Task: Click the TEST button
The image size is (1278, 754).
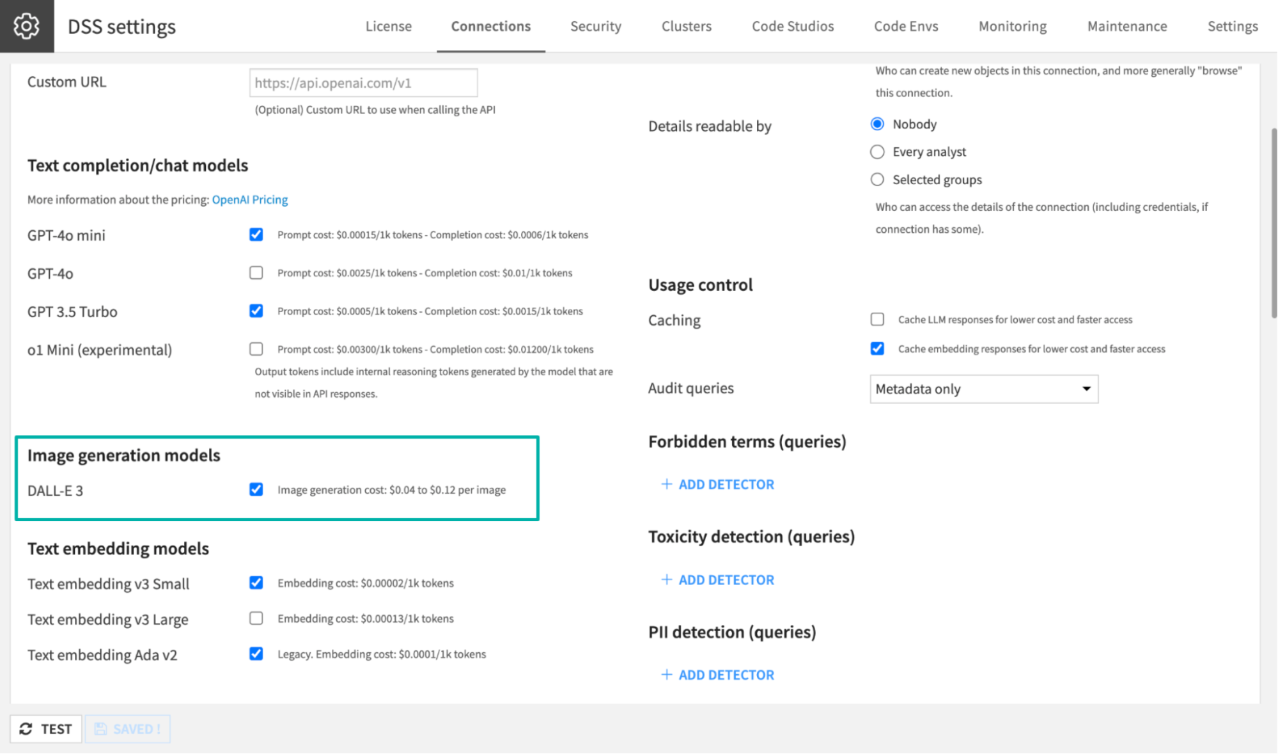Action: [x=45, y=728]
